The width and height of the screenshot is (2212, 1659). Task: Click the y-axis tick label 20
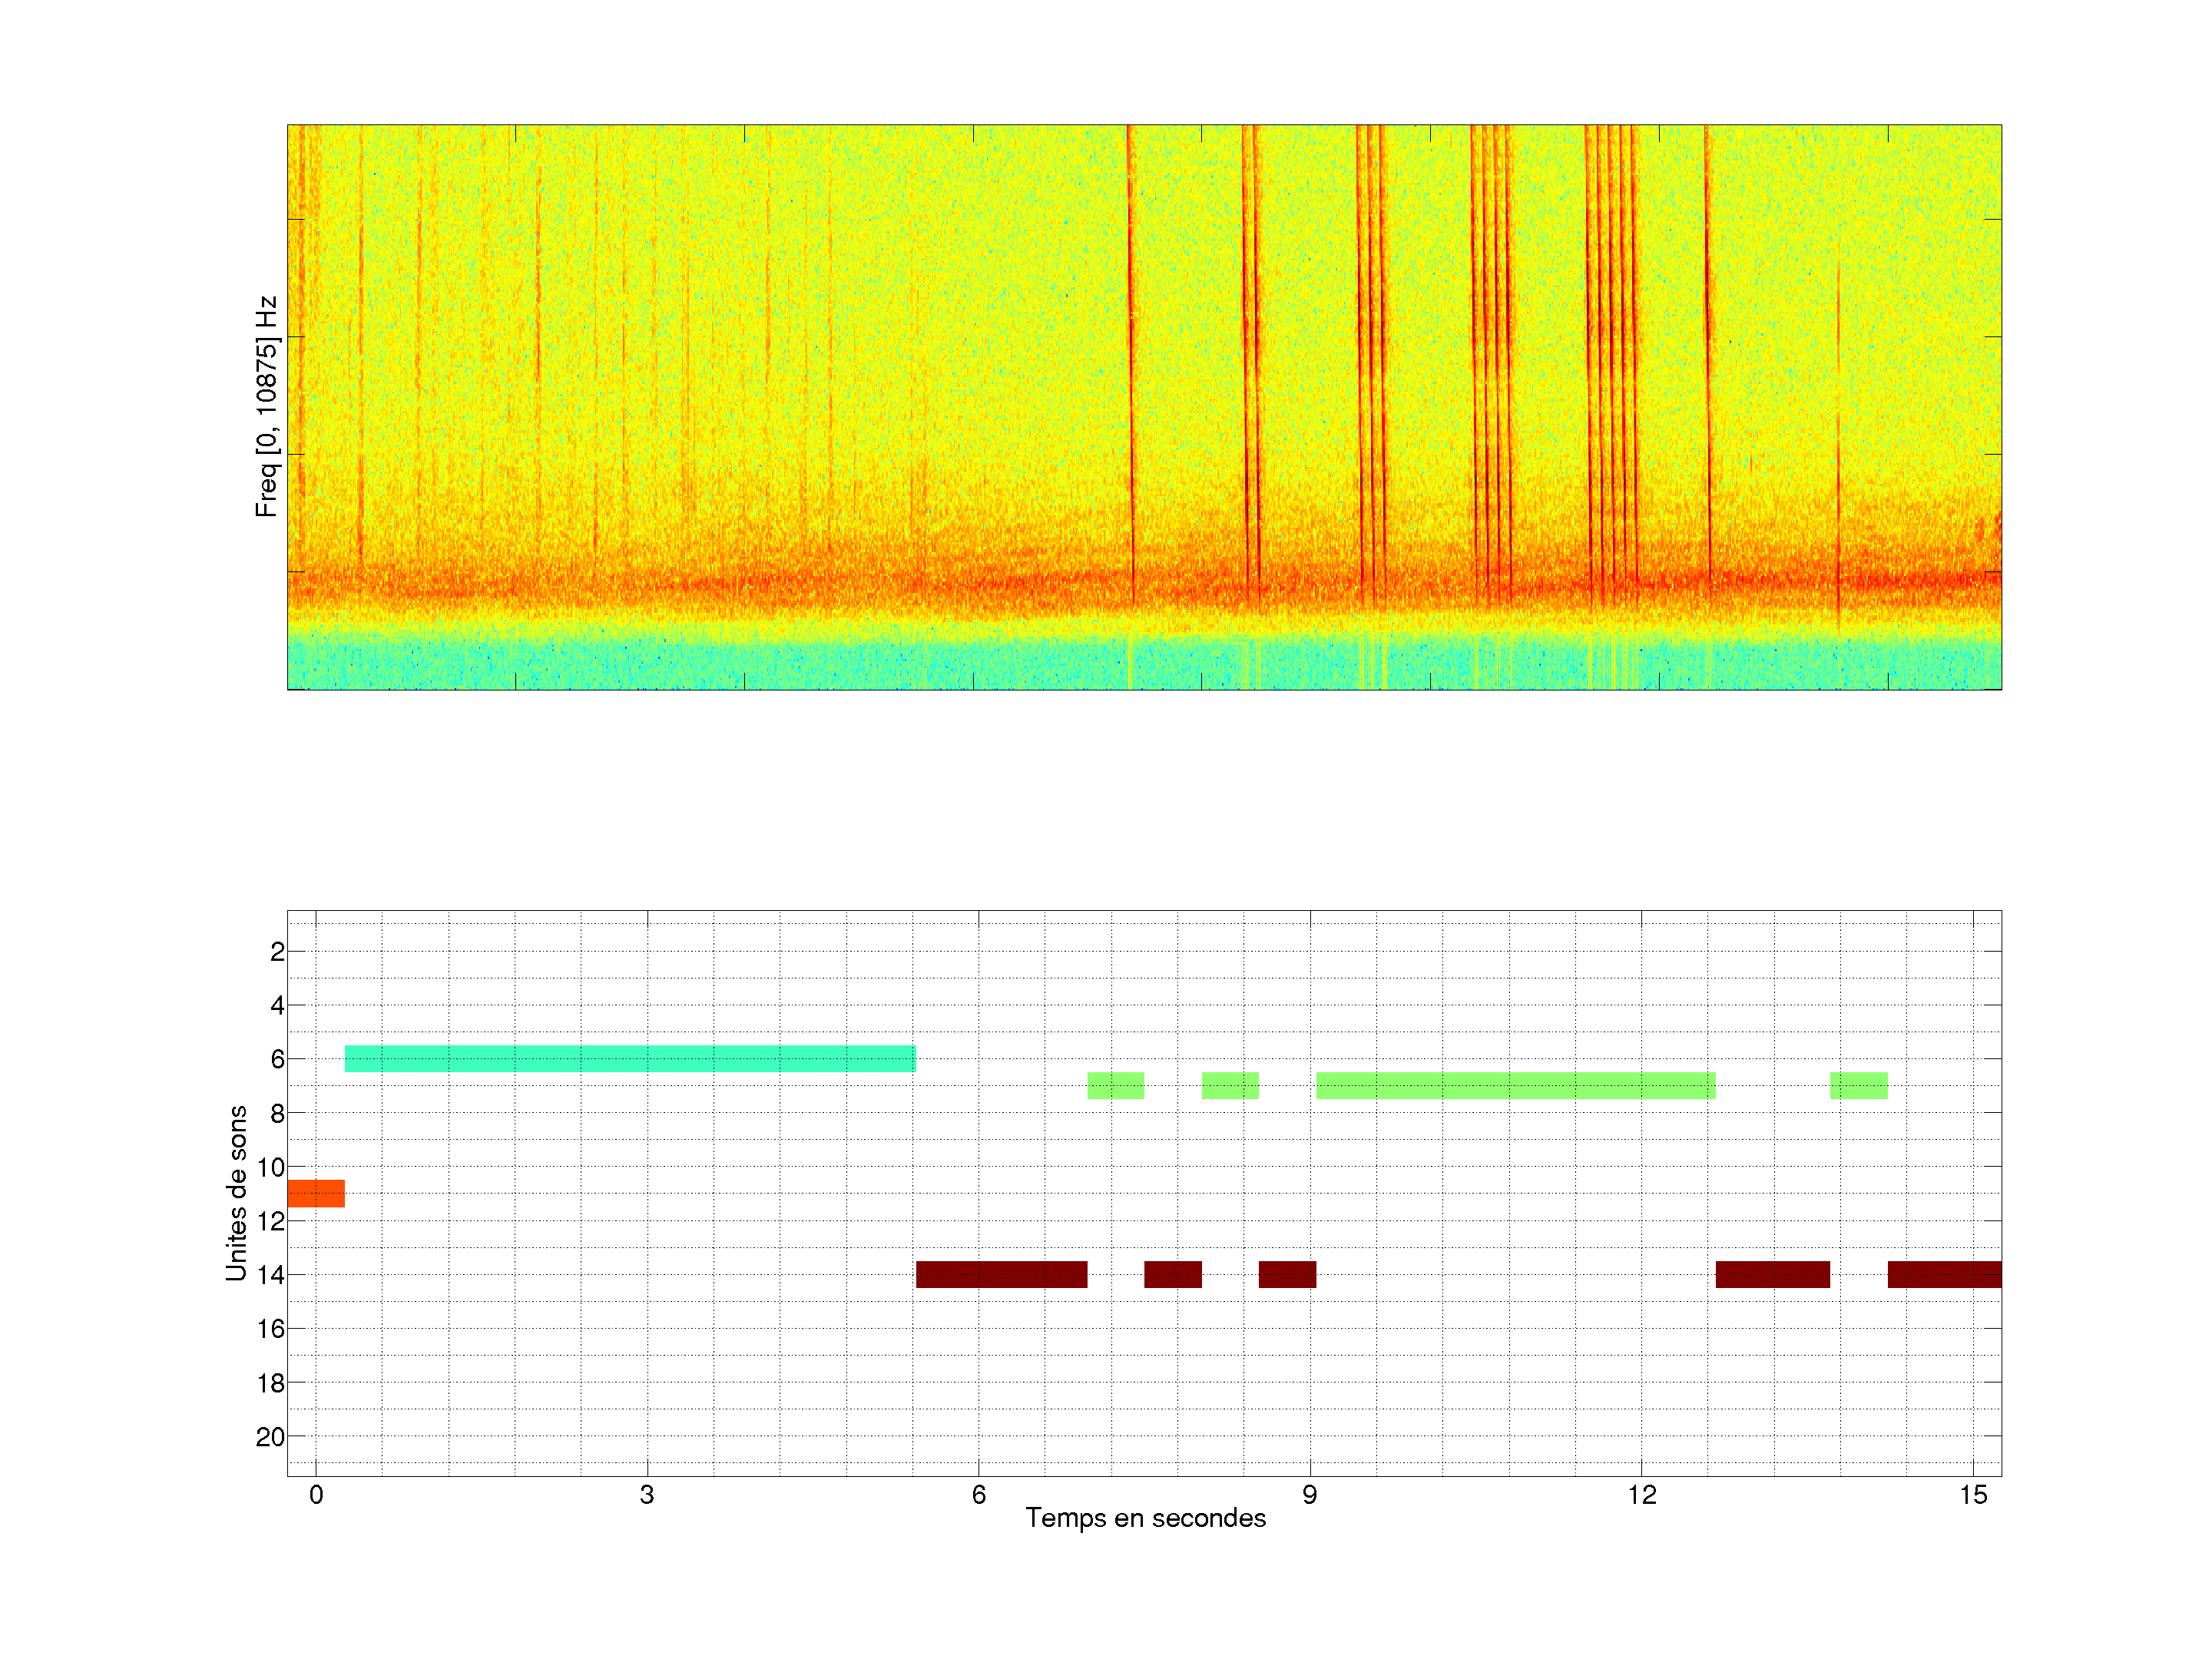pyautogui.click(x=270, y=1437)
